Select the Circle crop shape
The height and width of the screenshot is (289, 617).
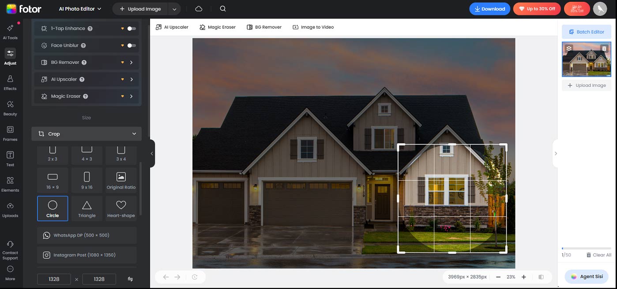(x=53, y=208)
